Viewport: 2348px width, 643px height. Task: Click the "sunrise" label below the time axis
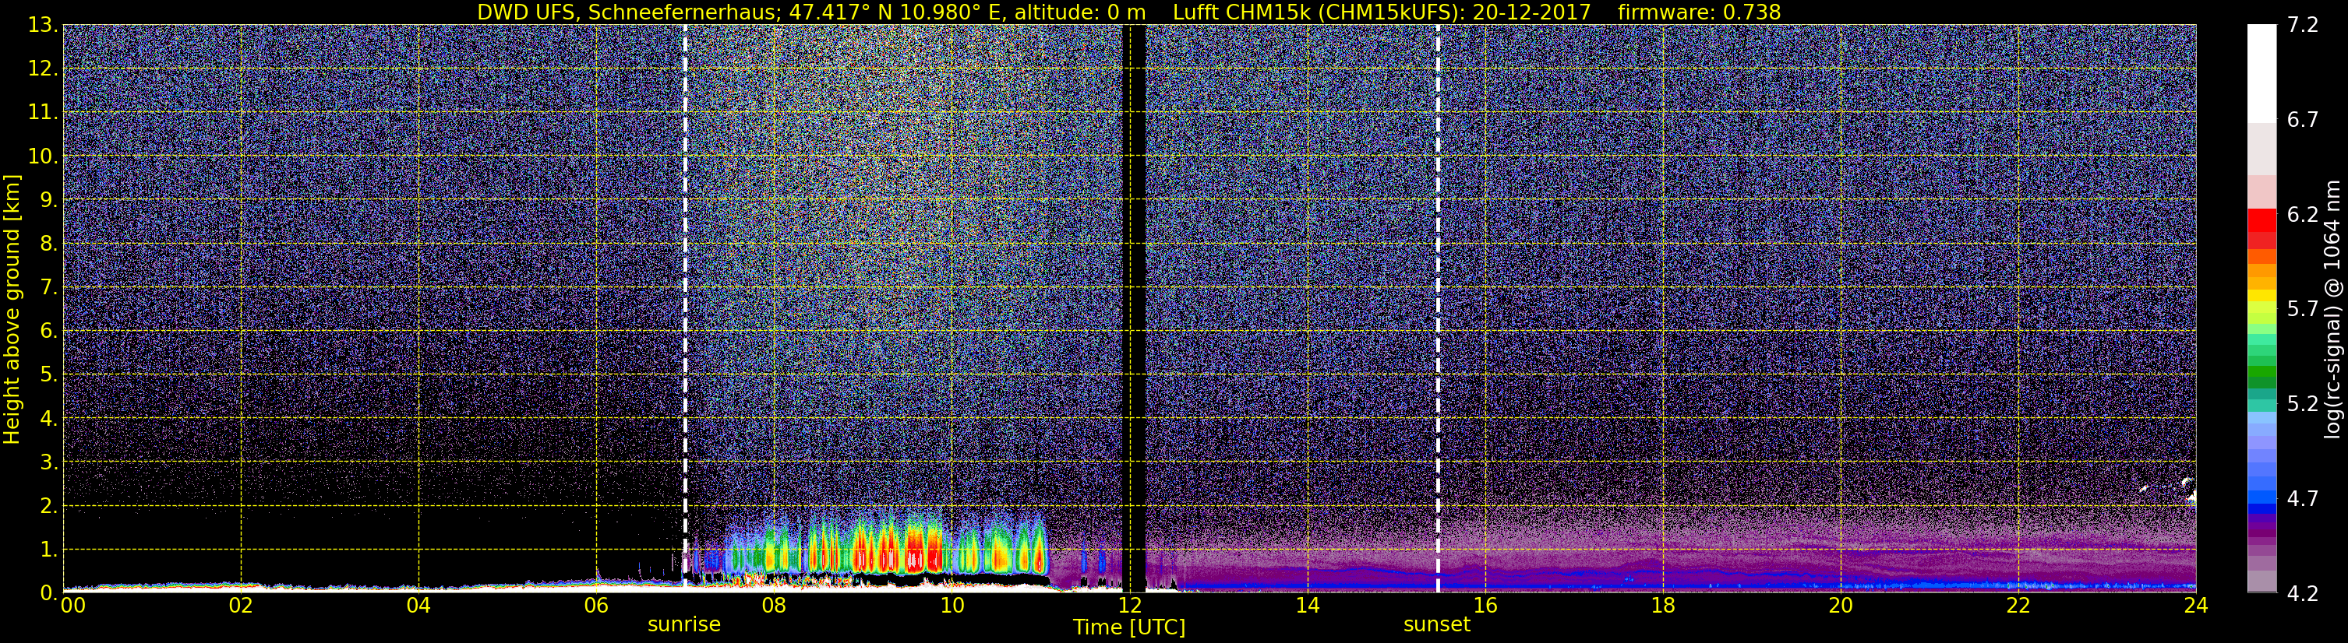click(683, 625)
